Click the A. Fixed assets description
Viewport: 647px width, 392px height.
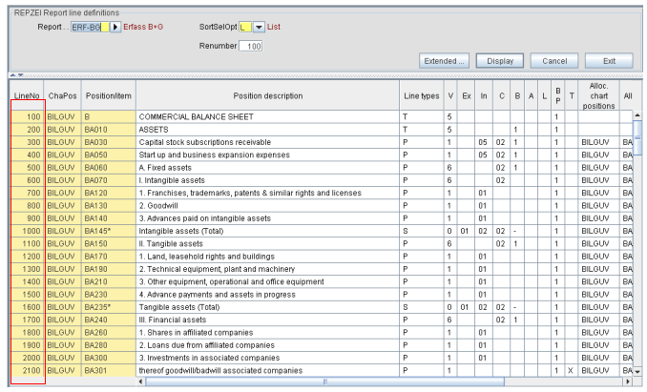point(268,168)
